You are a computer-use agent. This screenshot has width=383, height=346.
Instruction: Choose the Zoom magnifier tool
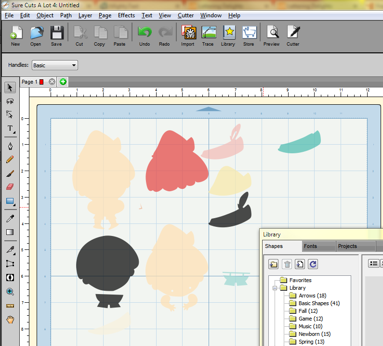coord(10,292)
